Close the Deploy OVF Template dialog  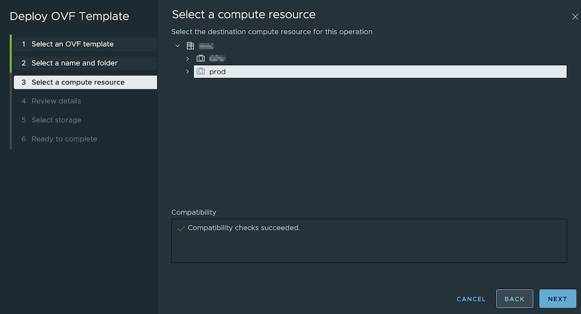pos(575,17)
